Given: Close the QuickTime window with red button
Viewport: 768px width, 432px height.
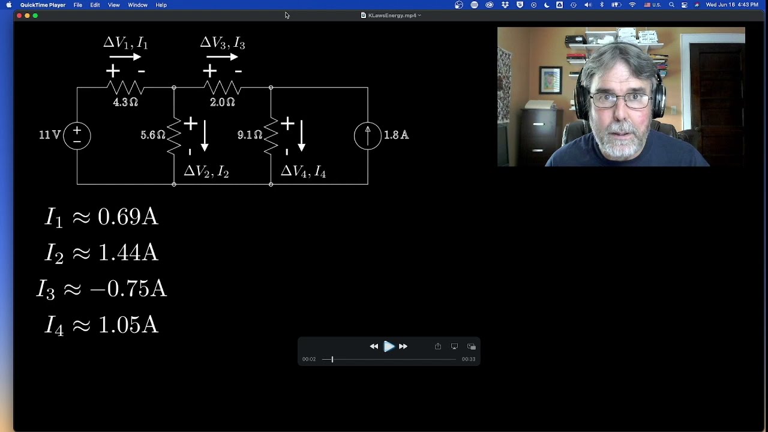Looking at the screenshot, I should (x=19, y=16).
